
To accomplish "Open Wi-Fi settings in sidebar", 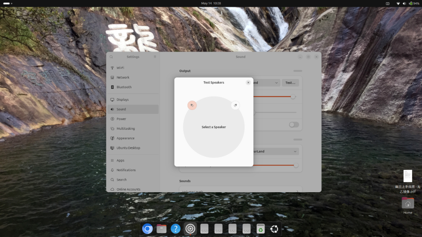I will [133, 68].
